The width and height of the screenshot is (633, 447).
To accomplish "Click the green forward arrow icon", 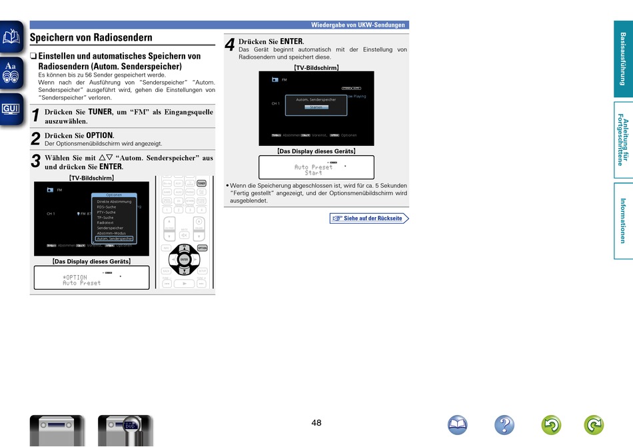I will tap(594, 425).
